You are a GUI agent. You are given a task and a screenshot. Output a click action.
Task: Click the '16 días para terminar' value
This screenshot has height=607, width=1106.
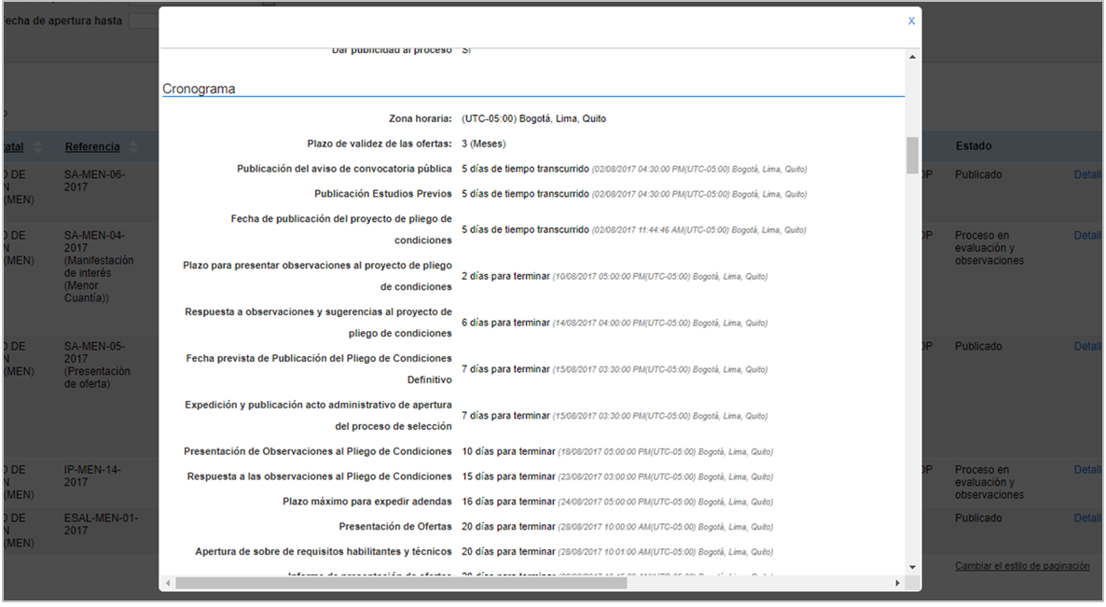click(x=508, y=502)
